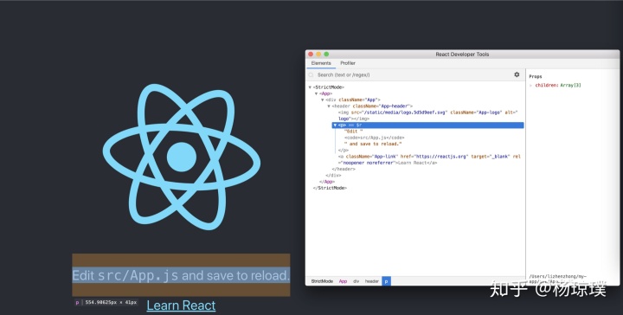623x315 pixels.
Task: Click the Props section heading
Action: tap(536, 76)
